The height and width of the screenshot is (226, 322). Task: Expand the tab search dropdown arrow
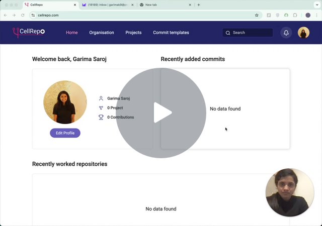pos(317,5)
